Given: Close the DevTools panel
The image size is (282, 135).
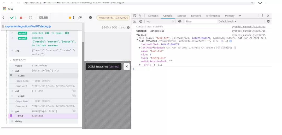Looking at the screenshot, I should (268, 16).
